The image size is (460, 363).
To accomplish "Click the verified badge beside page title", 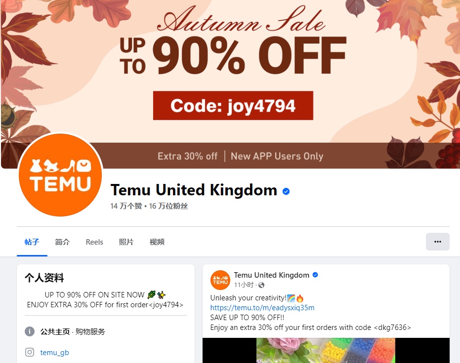I will click(x=286, y=191).
